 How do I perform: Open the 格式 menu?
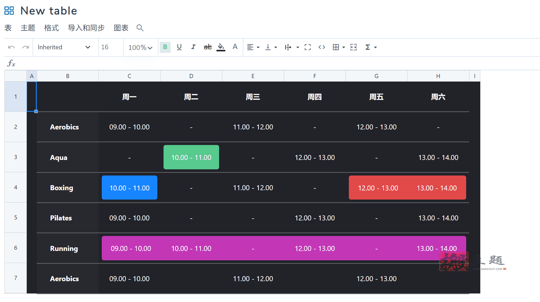point(51,28)
